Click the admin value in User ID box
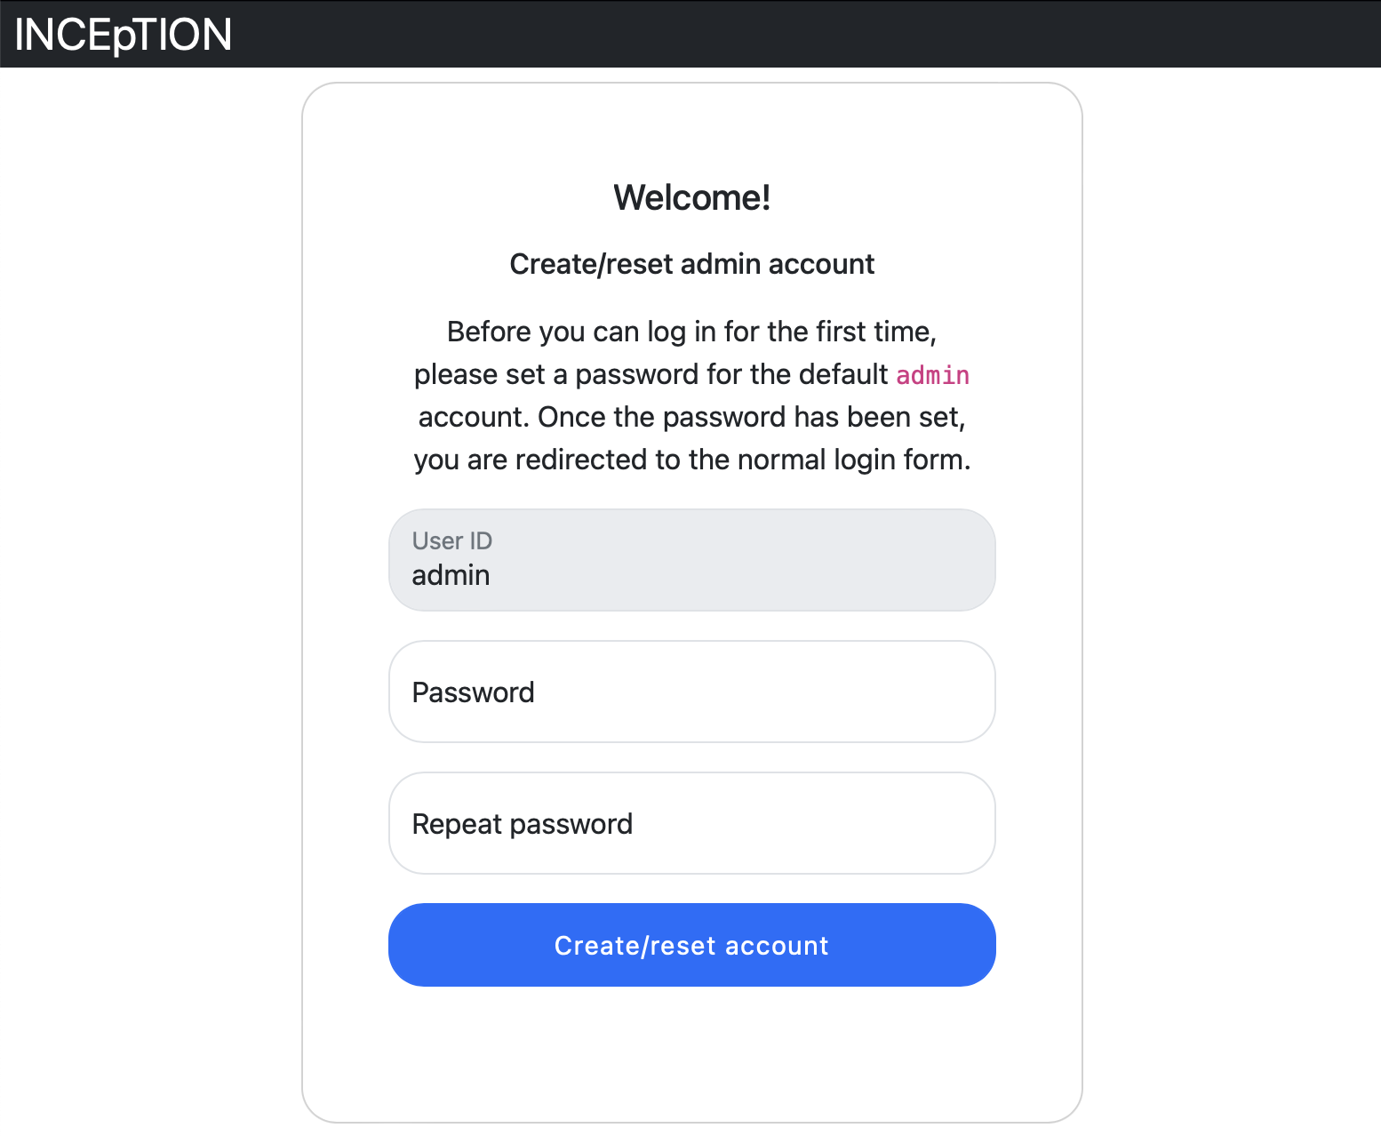 point(450,575)
